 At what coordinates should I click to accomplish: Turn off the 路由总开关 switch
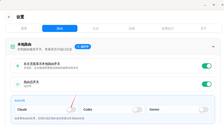(206, 84)
